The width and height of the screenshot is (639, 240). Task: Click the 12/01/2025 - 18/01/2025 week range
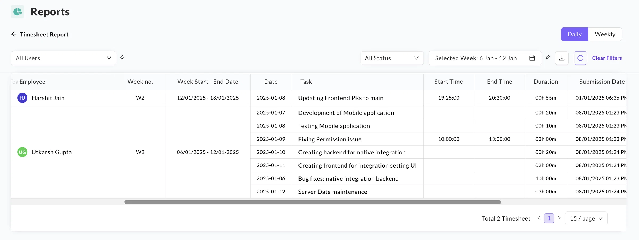tap(208, 98)
